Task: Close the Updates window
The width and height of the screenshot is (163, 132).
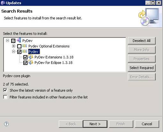Action: pos(159,3)
